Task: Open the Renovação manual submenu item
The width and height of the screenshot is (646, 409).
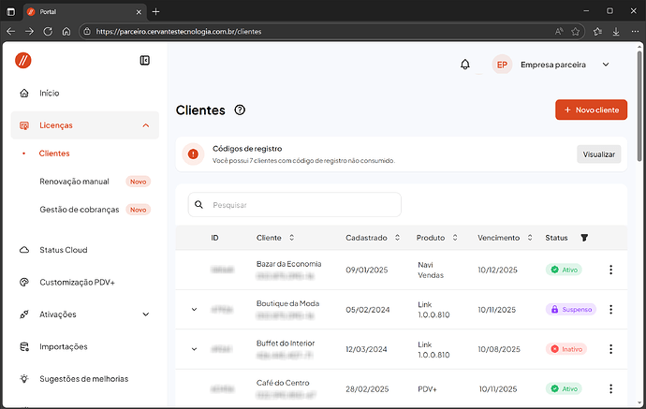Action: point(74,182)
